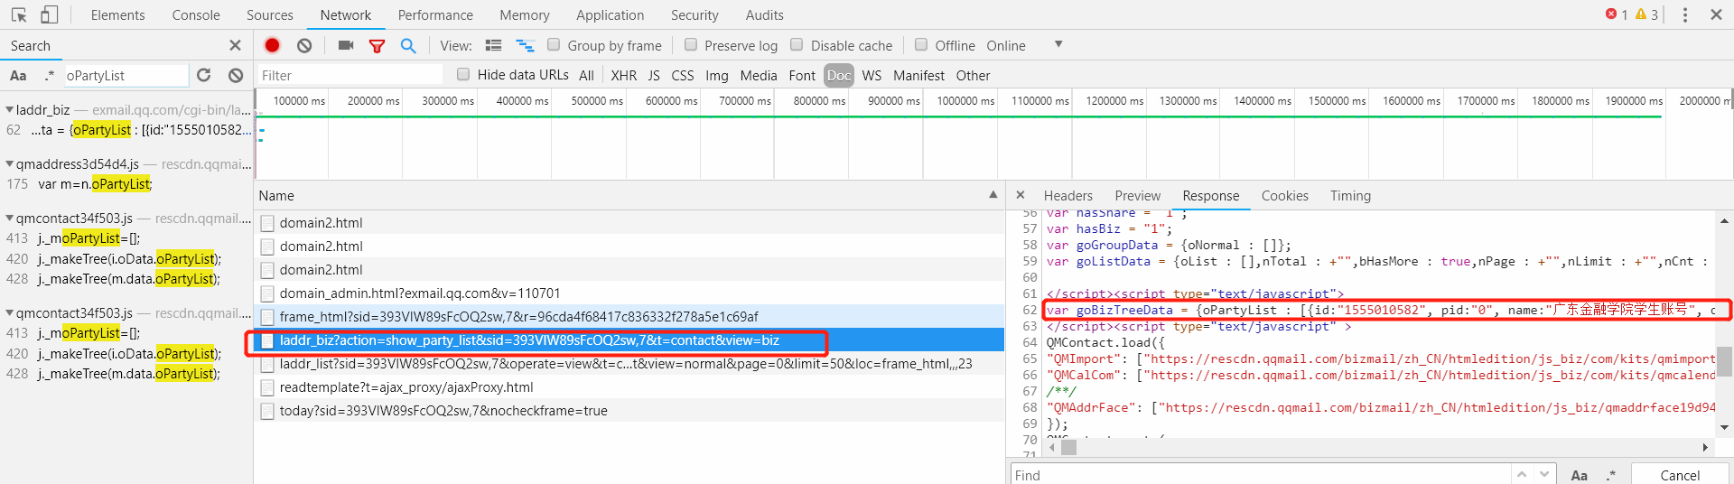This screenshot has width=1734, height=484.
Task: Toggle the red filter funnel icon
Action: pos(377,45)
